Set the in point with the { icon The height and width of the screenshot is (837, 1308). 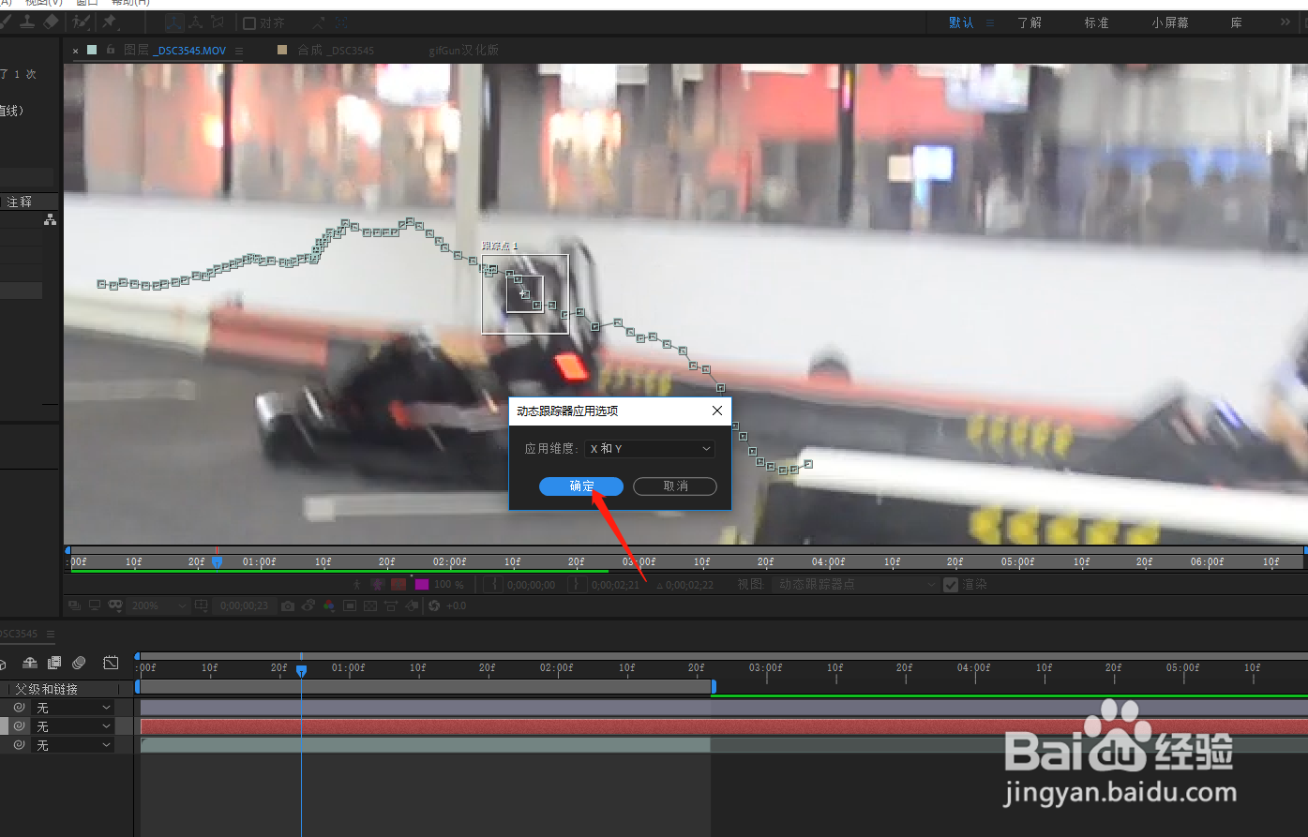point(494,584)
